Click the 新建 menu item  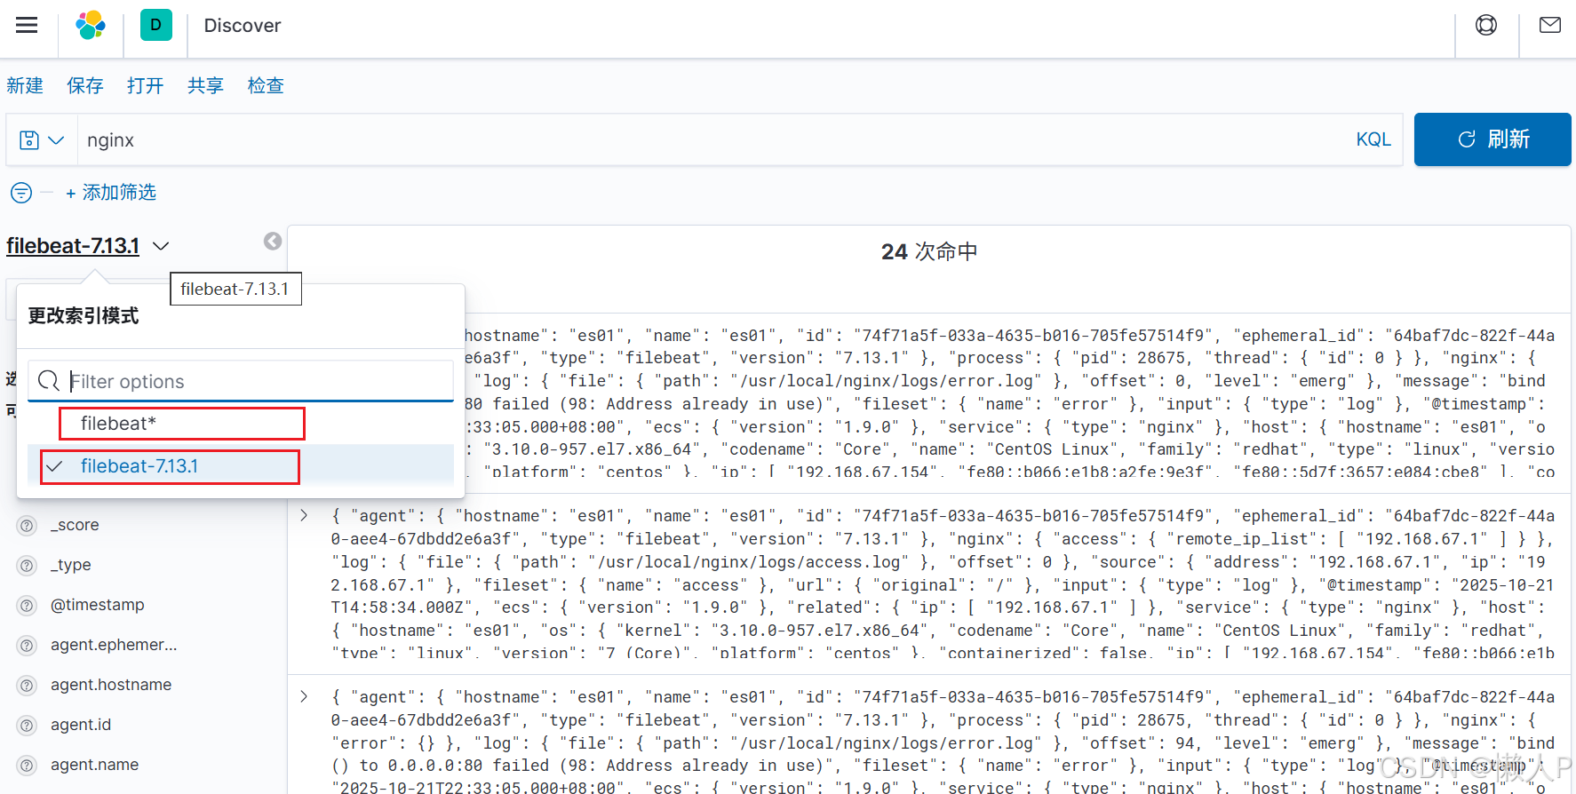coord(25,85)
